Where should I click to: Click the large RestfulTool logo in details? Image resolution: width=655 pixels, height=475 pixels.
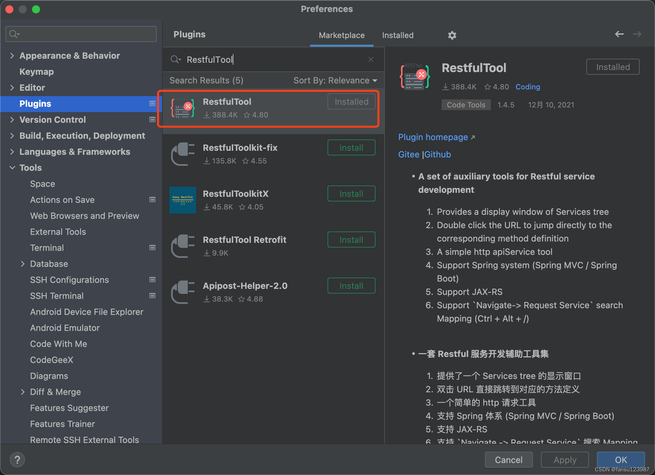click(415, 77)
